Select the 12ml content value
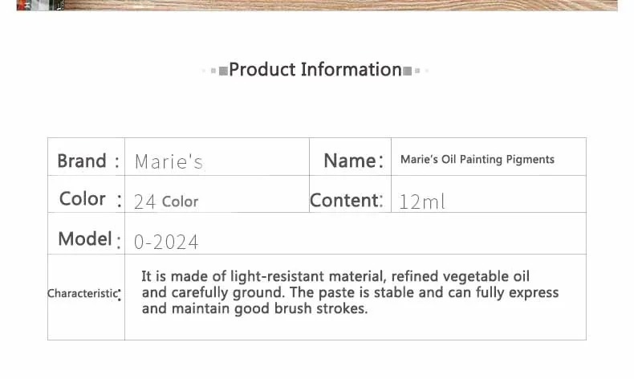634x379 pixels. [422, 202]
